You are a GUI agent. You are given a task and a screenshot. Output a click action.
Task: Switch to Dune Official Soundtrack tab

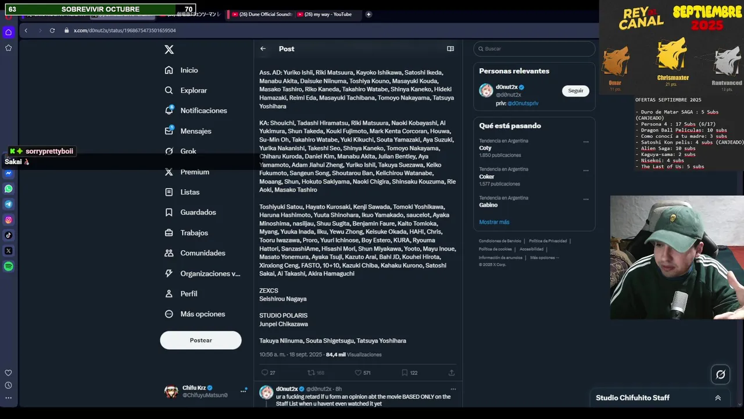pyautogui.click(x=261, y=14)
